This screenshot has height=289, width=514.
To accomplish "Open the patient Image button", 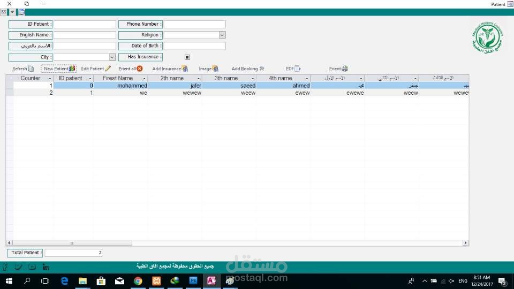I will coord(208,69).
